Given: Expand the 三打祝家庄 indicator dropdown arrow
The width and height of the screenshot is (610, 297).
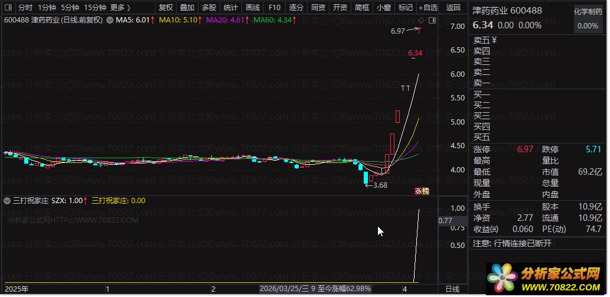Looking at the screenshot, I should [x=7, y=201].
